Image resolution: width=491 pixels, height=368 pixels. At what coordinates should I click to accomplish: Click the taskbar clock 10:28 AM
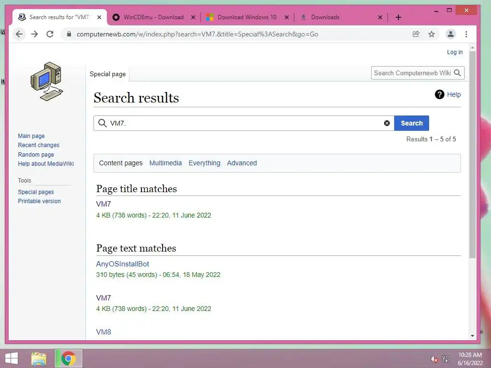click(x=470, y=355)
